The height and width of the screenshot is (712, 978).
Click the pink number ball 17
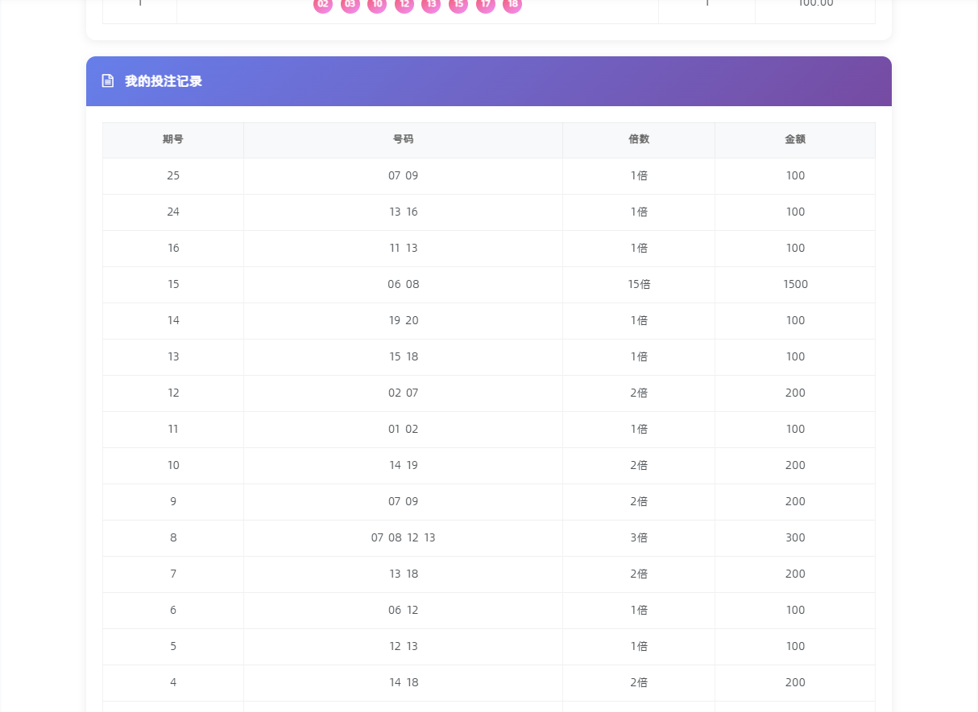tap(486, 5)
